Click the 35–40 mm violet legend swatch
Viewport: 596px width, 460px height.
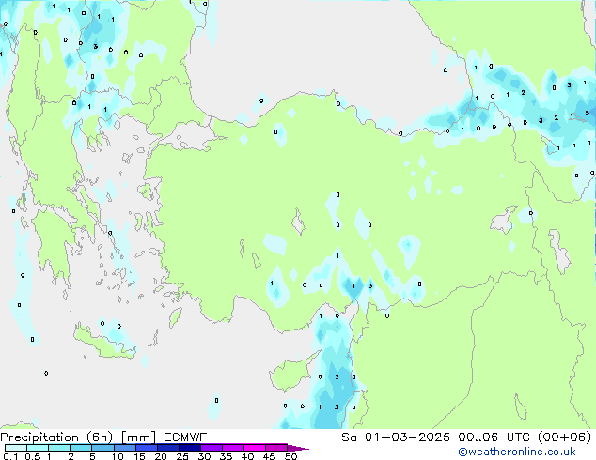[x=232, y=448]
